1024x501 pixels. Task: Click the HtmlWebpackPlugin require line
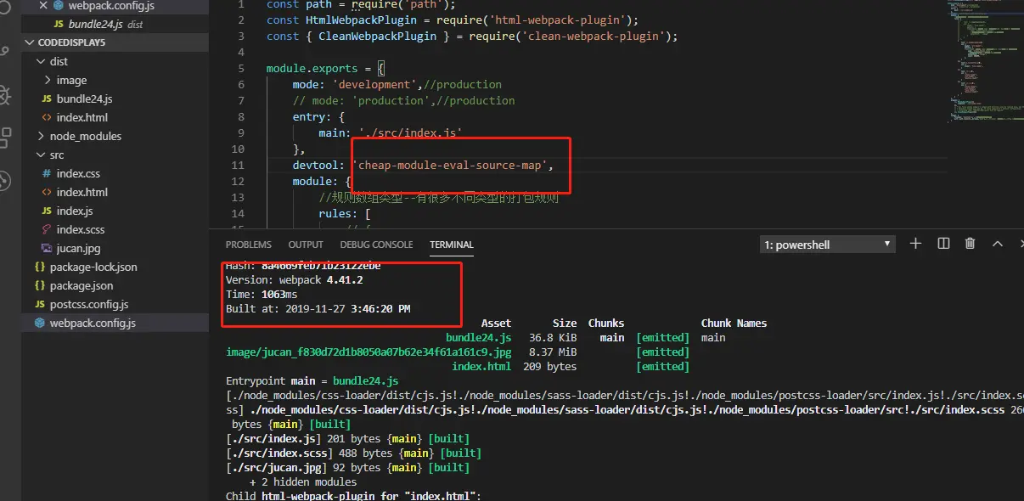coord(453,20)
